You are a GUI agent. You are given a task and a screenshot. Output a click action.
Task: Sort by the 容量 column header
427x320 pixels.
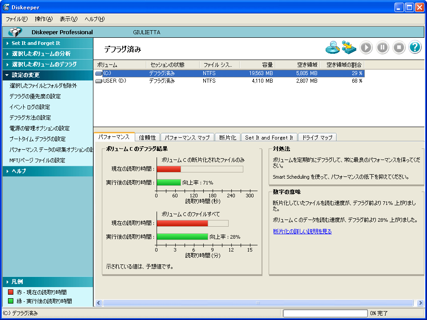[258, 65]
